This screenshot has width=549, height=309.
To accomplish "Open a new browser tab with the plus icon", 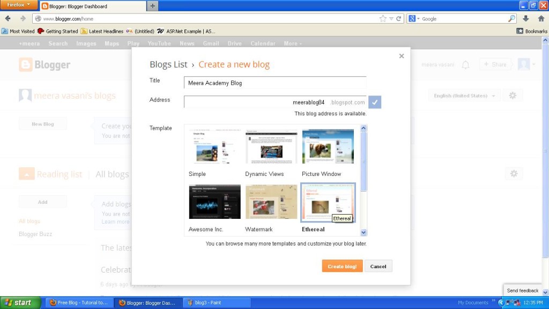I will (153, 7).
